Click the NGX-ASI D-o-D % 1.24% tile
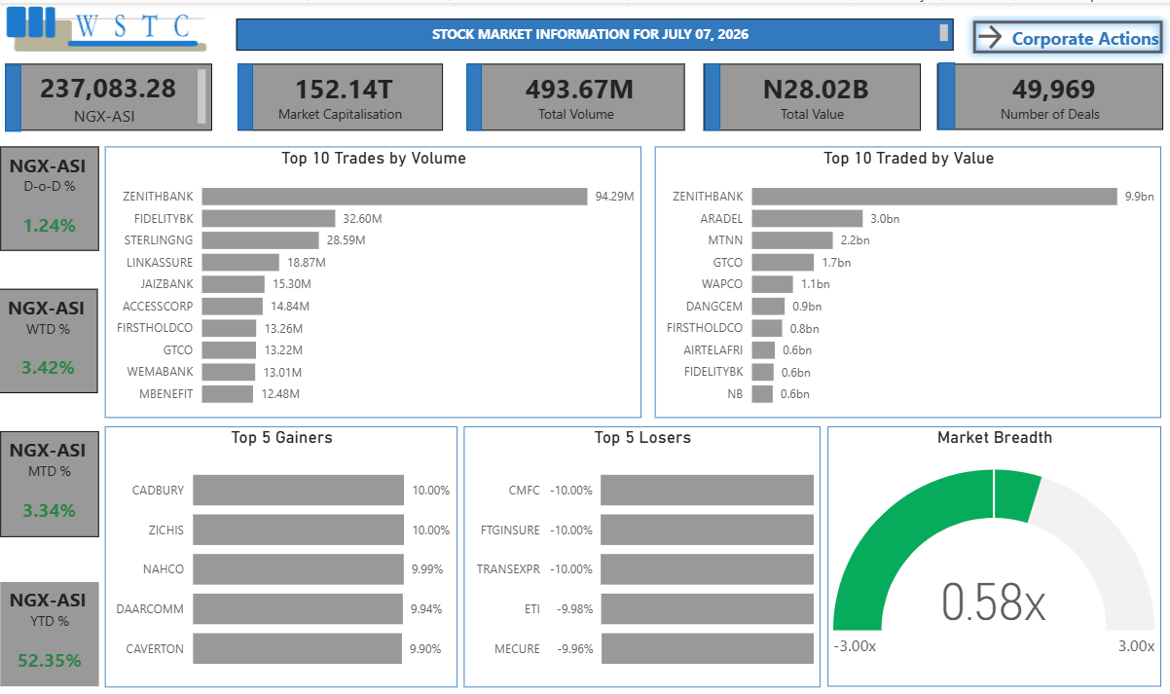 (x=50, y=199)
